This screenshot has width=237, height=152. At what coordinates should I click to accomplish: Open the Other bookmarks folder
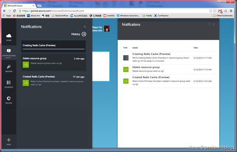pos(223,15)
